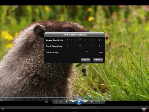Toggle repeat in the media player
The image size is (149, 112).
coord(61,102)
